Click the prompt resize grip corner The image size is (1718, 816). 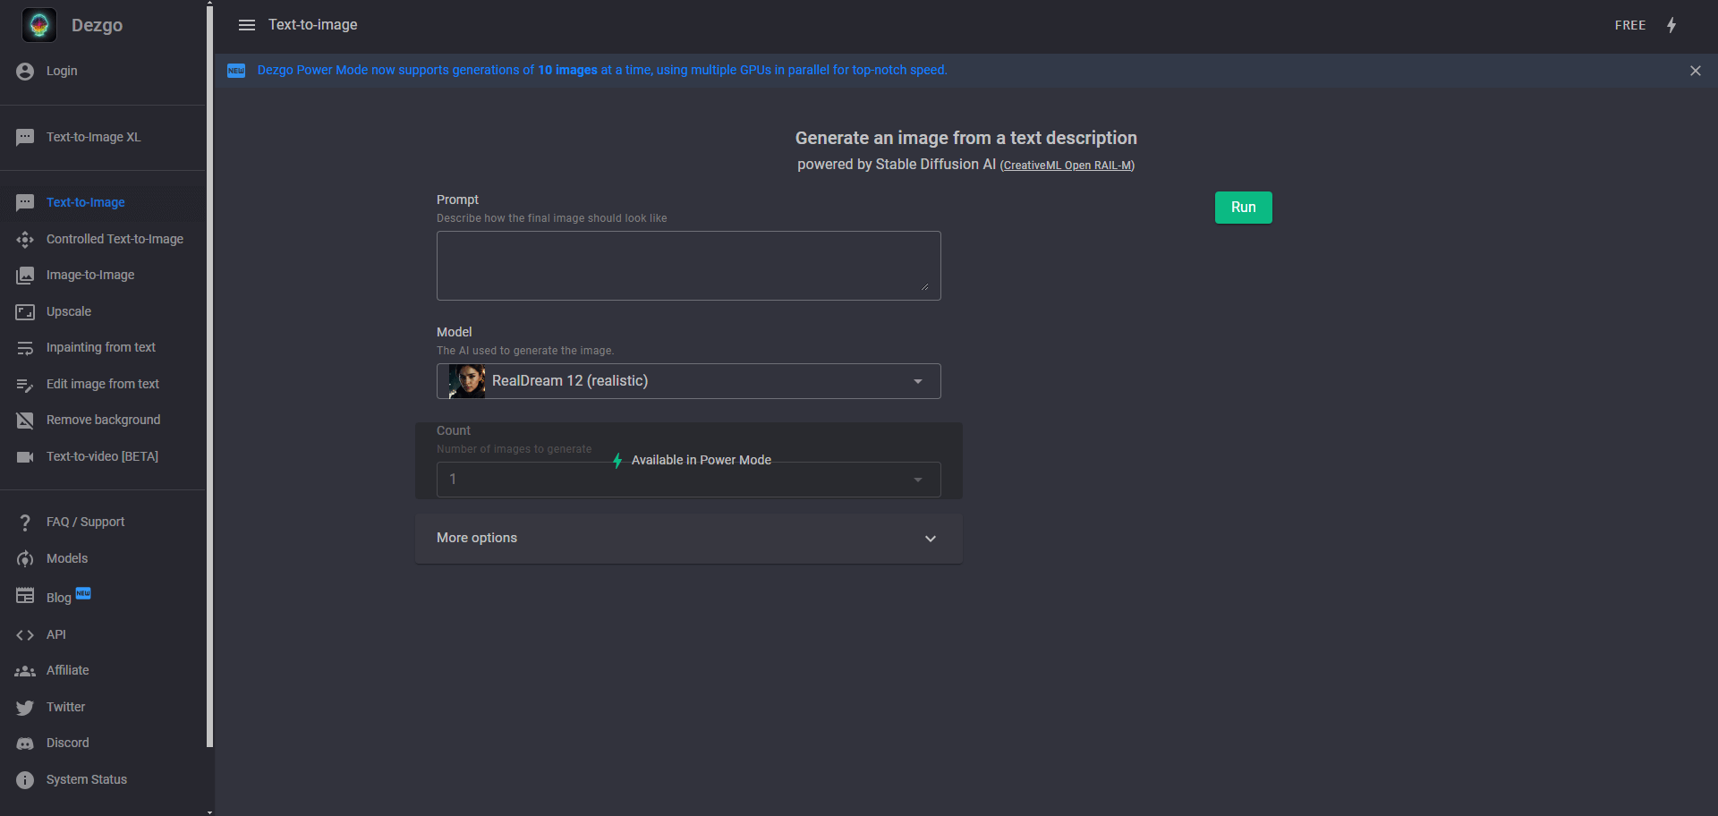924,286
